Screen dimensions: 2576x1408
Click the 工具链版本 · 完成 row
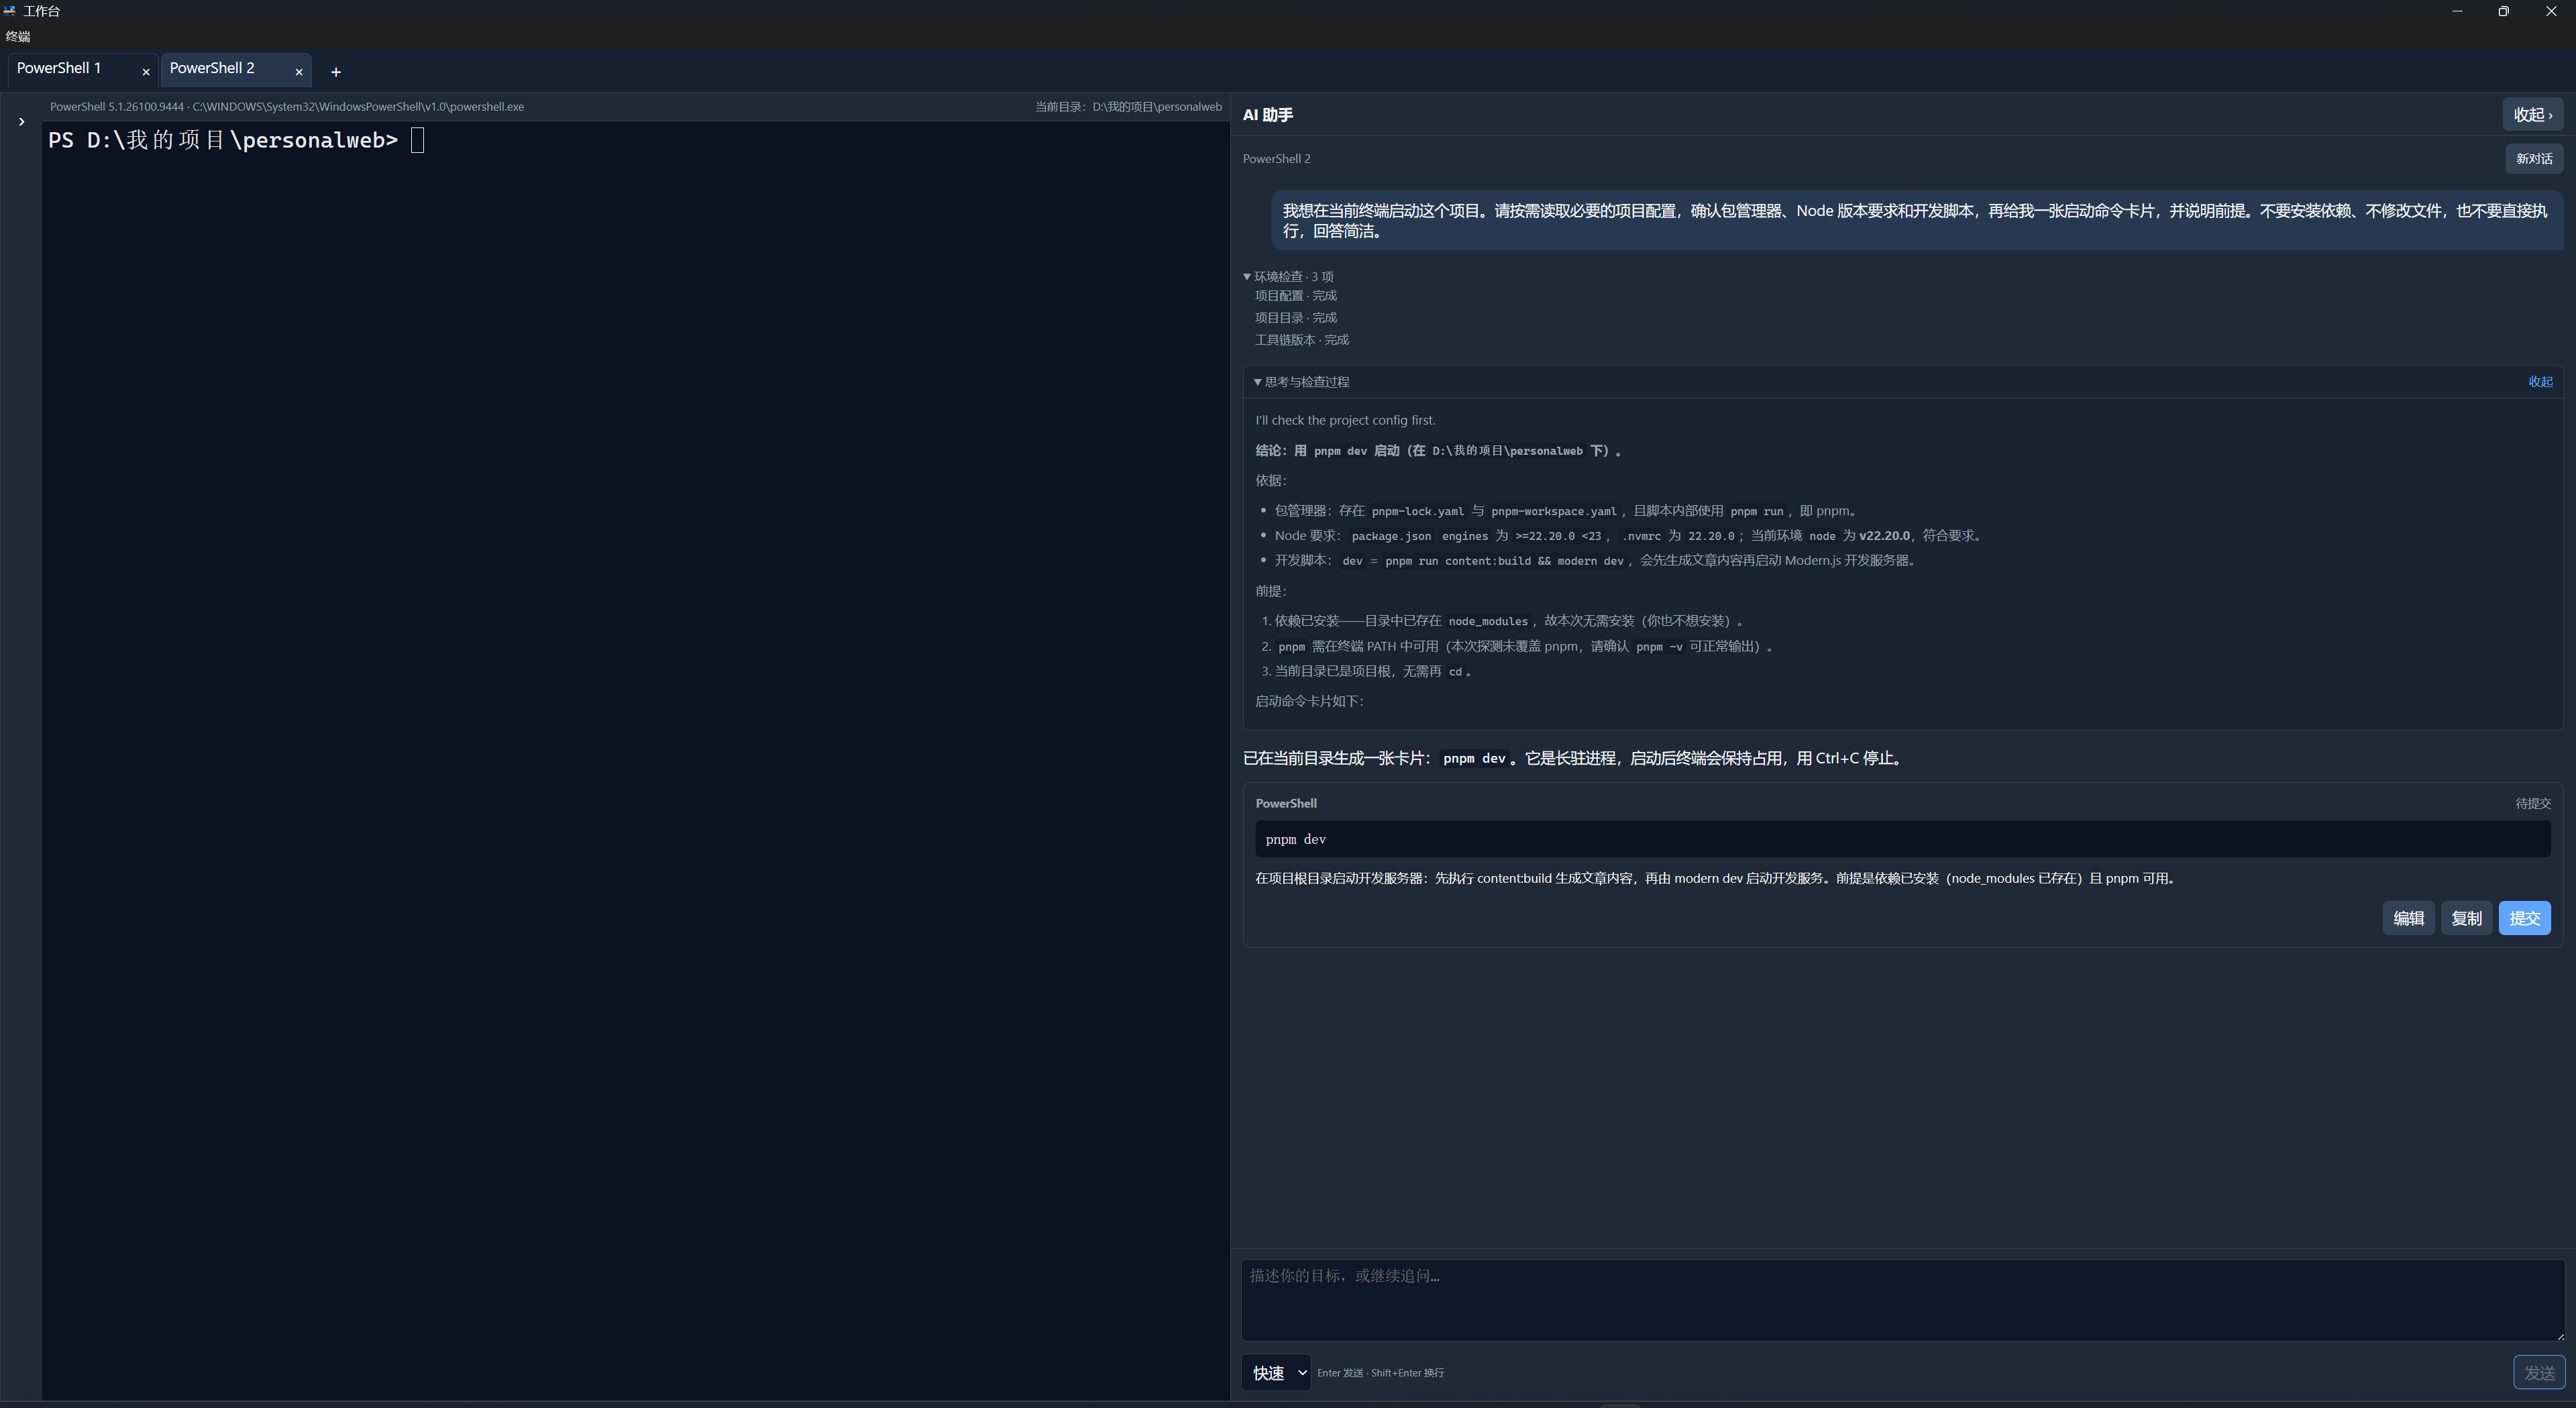point(1302,340)
